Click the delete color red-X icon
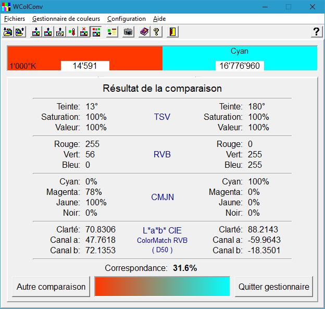 (x=84, y=32)
